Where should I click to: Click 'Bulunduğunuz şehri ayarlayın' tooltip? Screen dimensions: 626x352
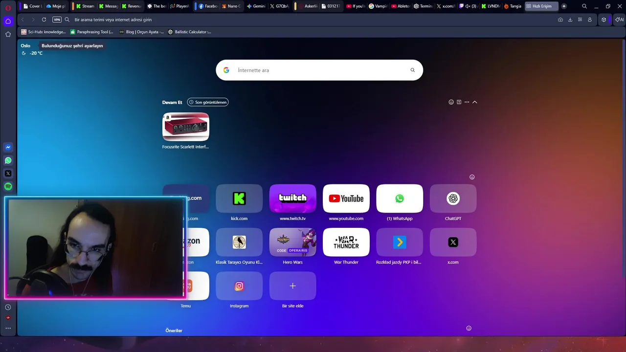click(72, 45)
